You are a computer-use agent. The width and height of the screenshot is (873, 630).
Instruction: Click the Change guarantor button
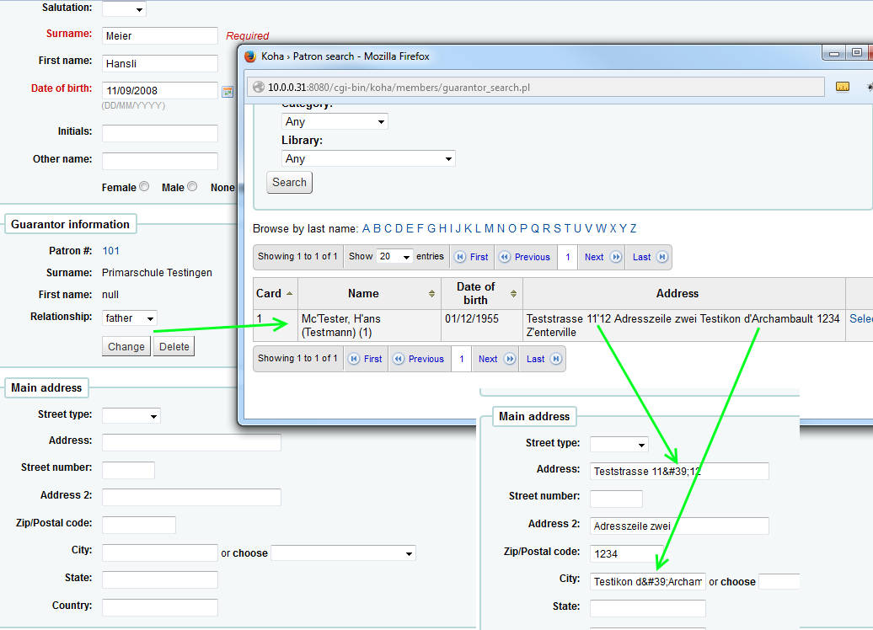pos(126,346)
